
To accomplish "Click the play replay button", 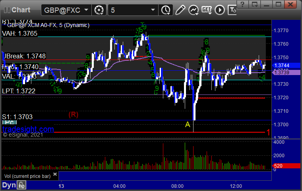I will [220, 10].
